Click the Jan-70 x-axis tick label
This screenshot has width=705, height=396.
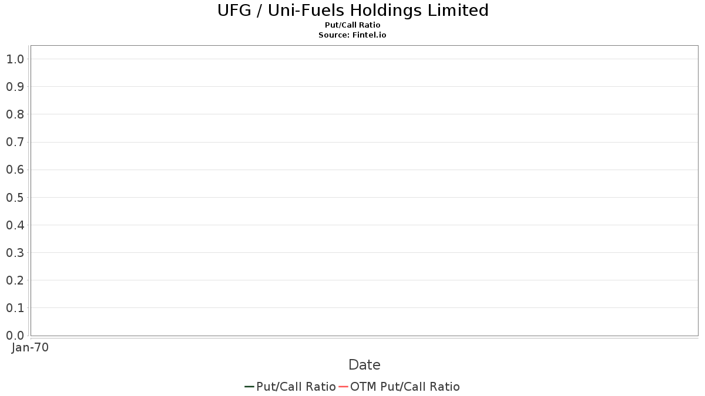(30, 347)
